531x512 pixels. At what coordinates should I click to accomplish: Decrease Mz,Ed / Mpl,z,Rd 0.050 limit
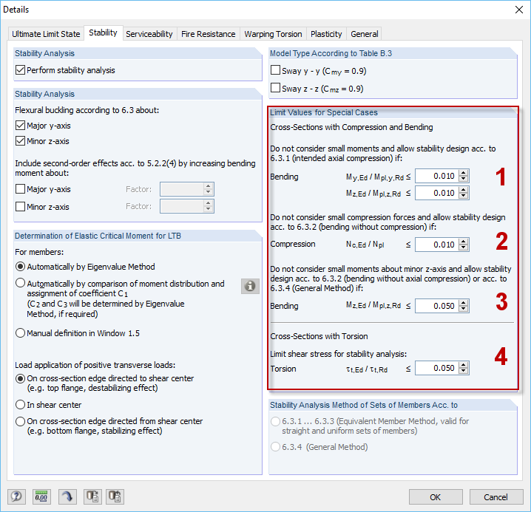pos(463,310)
